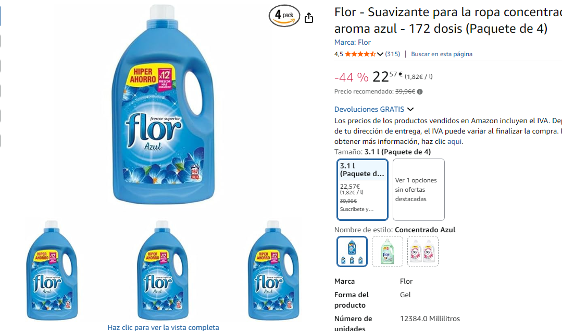Choose the pink two-bottle style swatch
The image size is (562, 331).
(x=422, y=251)
